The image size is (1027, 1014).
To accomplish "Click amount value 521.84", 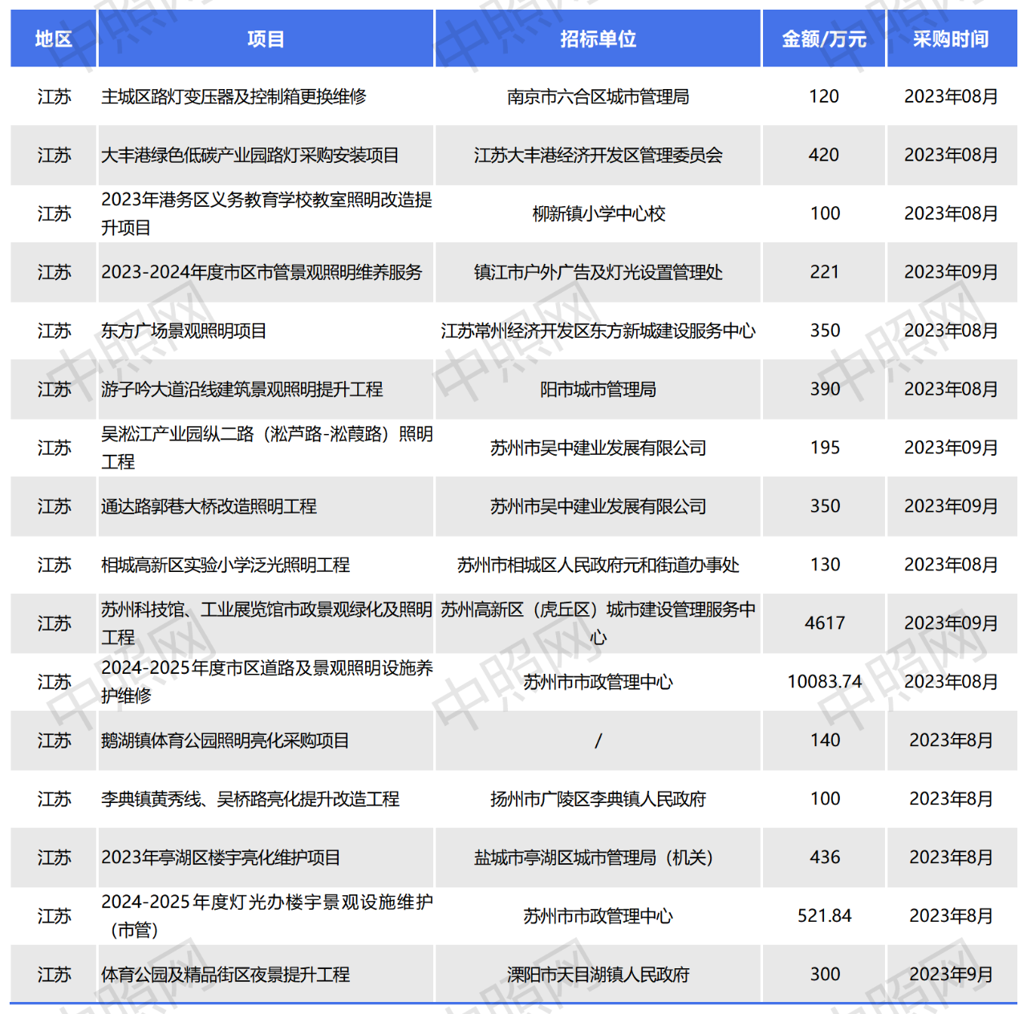I will (x=824, y=916).
